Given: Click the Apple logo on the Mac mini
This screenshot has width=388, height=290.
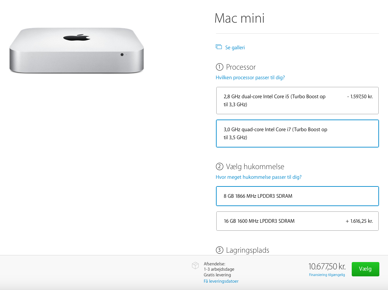Looking at the screenshot, I should 77,37.
